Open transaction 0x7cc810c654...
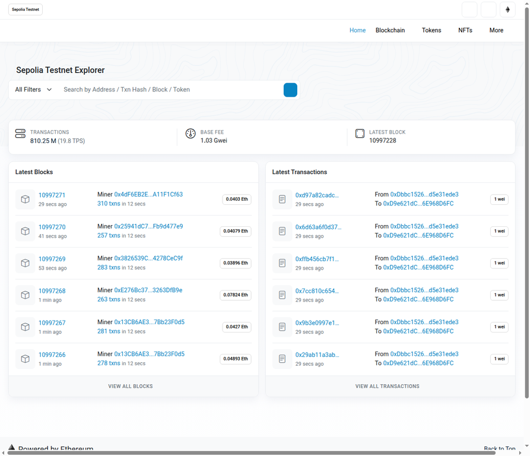 [317, 291]
